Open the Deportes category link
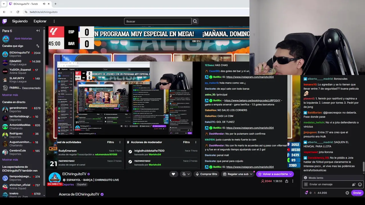 [x=68, y=184]
